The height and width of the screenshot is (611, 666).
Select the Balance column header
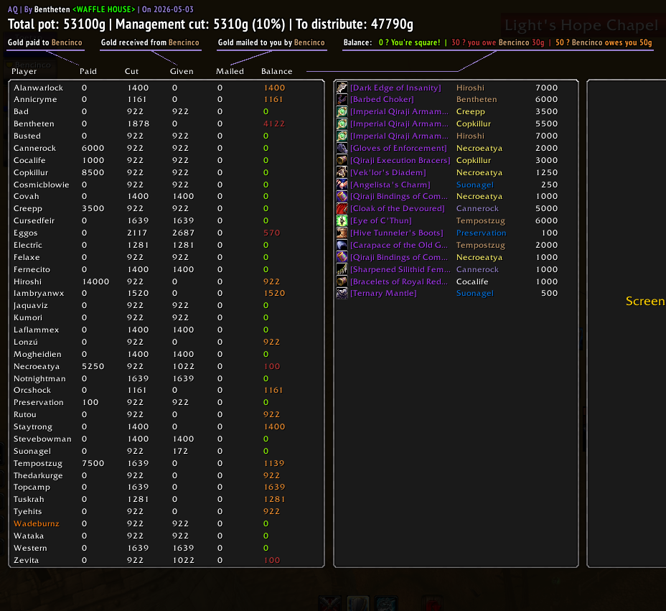276,71
